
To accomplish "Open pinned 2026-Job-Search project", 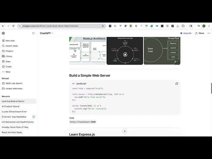I will coord(12,83).
